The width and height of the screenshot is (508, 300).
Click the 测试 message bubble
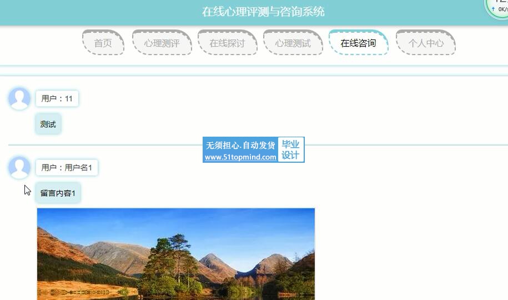click(48, 124)
